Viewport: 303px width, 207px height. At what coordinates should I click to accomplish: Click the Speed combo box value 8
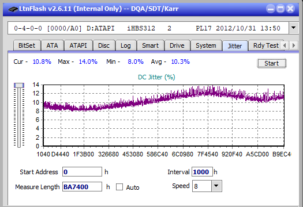pos(202,186)
